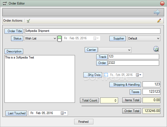
Task: Click the Shipping & Handling value field
Action: tap(151, 84)
